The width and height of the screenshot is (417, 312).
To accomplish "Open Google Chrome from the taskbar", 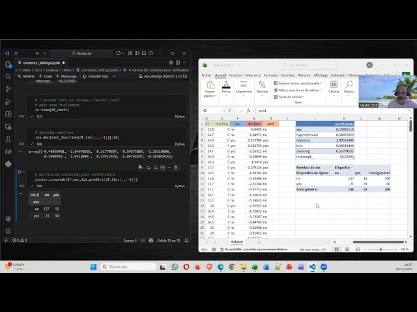I will point(232,267).
